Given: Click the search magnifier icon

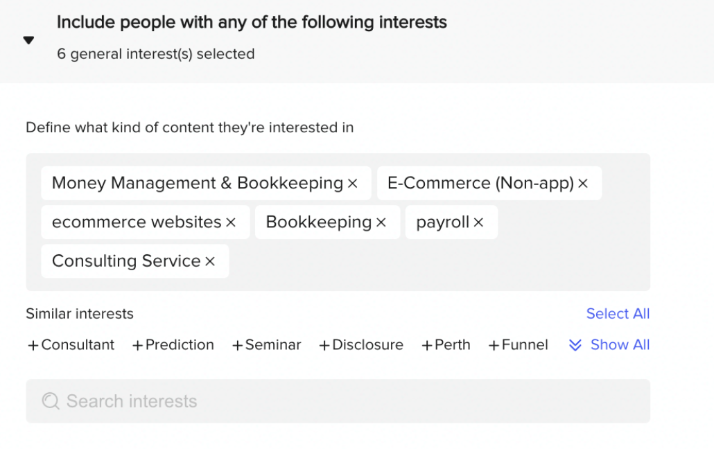Looking at the screenshot, I should tap(51, 401).
